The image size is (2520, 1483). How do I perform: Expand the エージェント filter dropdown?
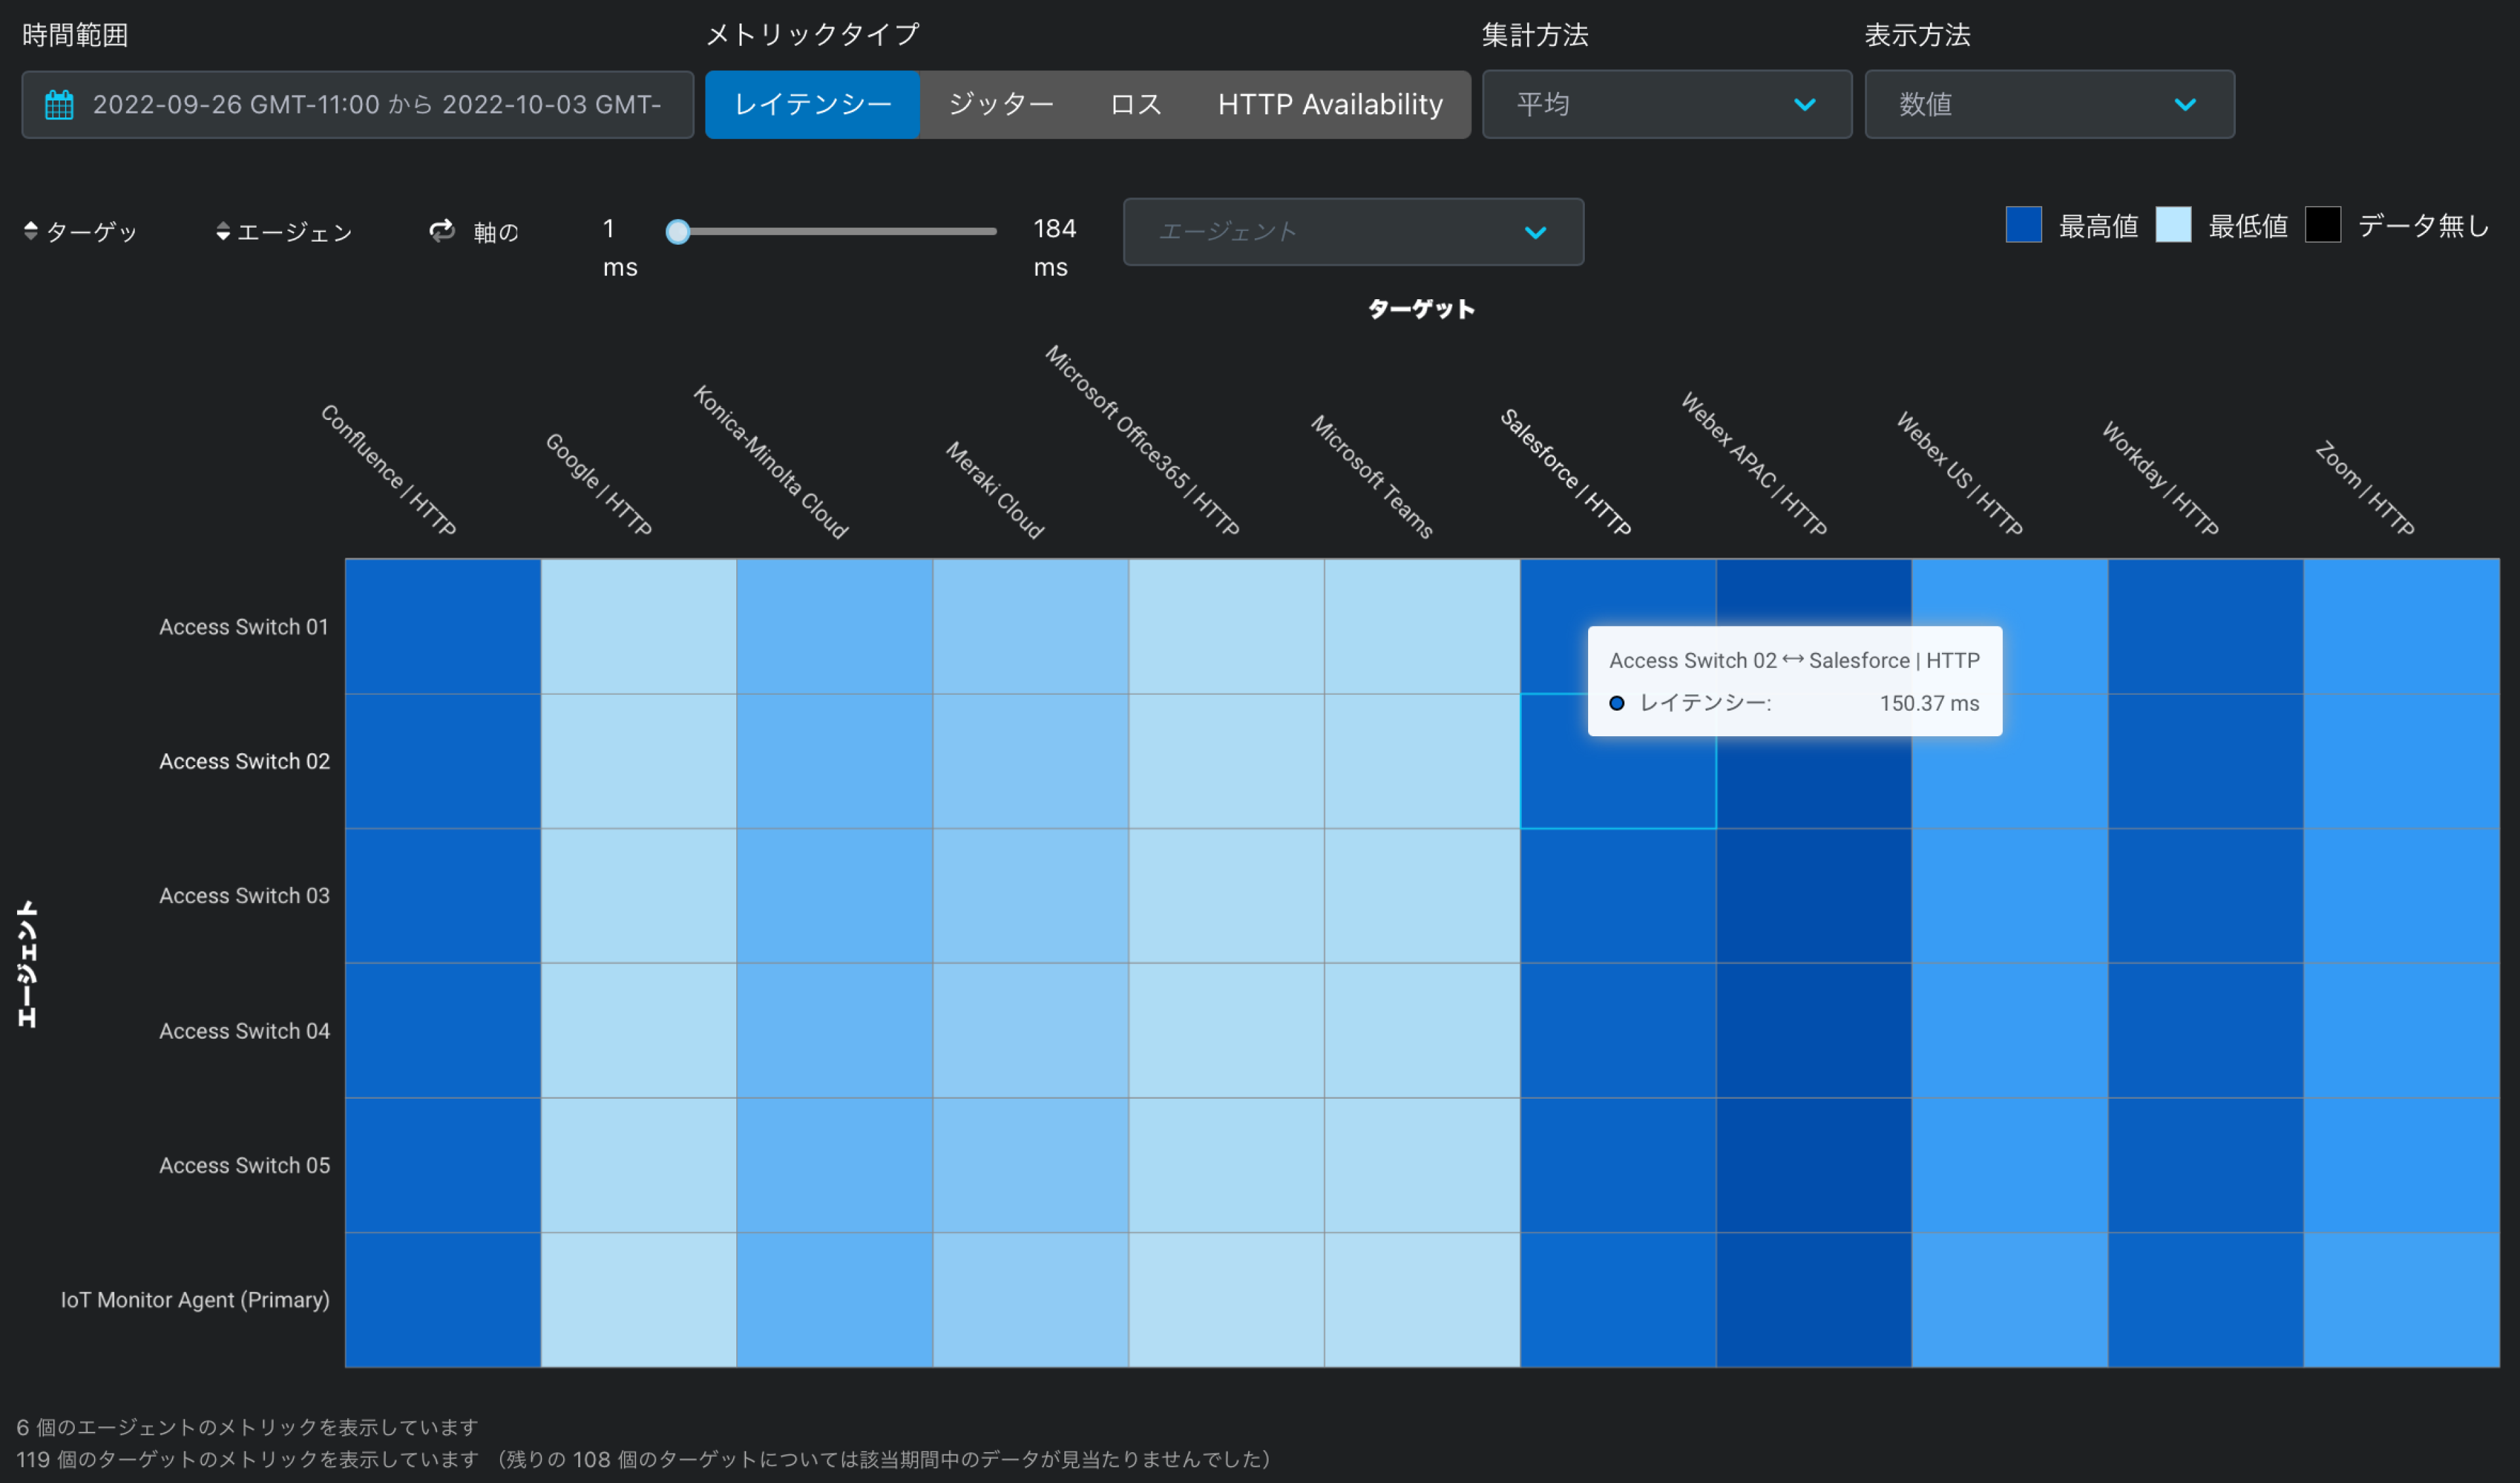[1353, 232]
